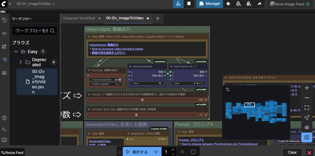
Task: Click the share arrow icon
Action: 259,4
